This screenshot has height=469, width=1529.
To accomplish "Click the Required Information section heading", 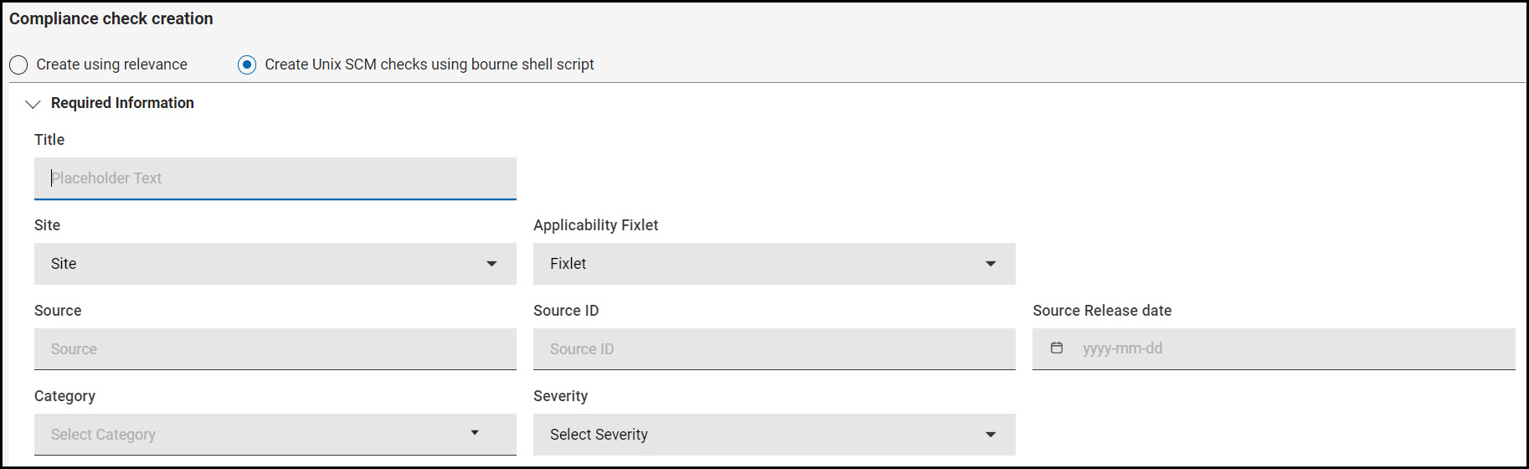I will [122, 103].
